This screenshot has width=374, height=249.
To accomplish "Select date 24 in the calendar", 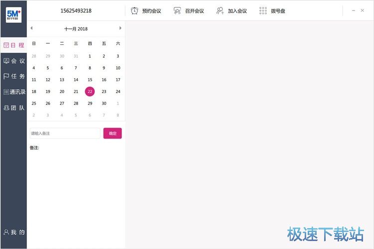I will pos(118,92).
